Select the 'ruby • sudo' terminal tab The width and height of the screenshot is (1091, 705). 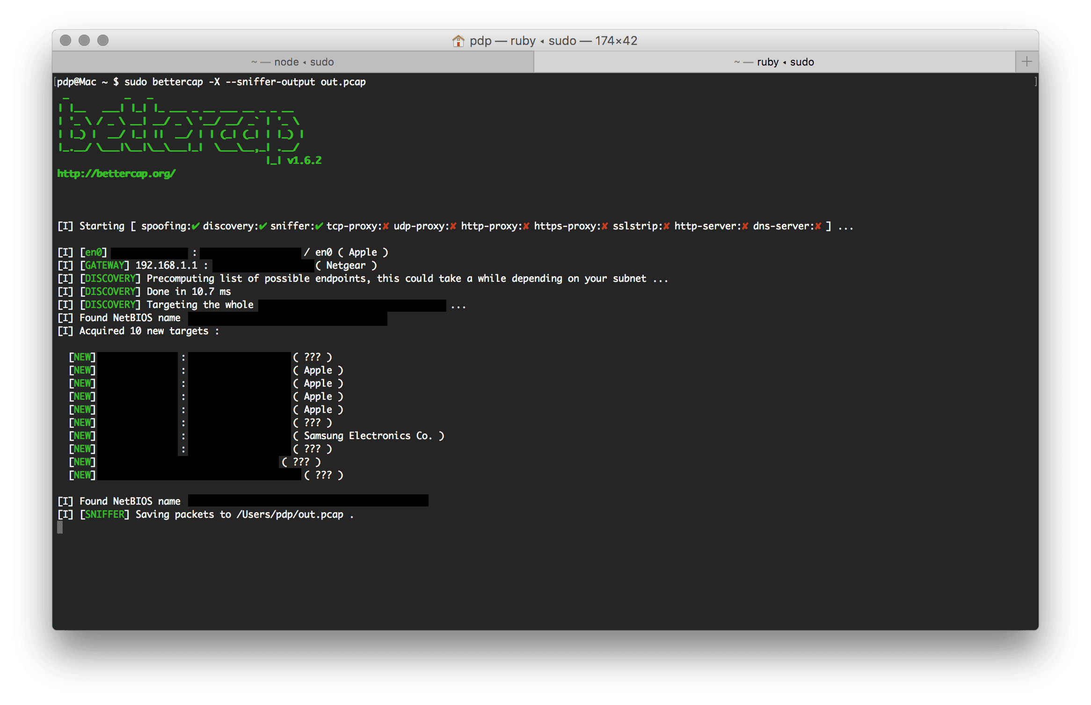(x=775, y=62)
